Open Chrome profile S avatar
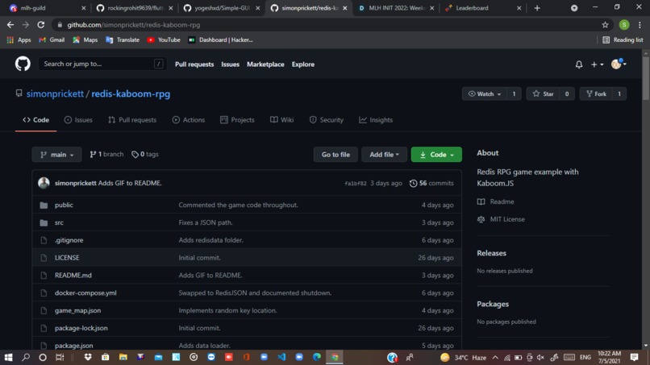Image resolution: width=650 pixels, height=365 pixels. [624, 25]
